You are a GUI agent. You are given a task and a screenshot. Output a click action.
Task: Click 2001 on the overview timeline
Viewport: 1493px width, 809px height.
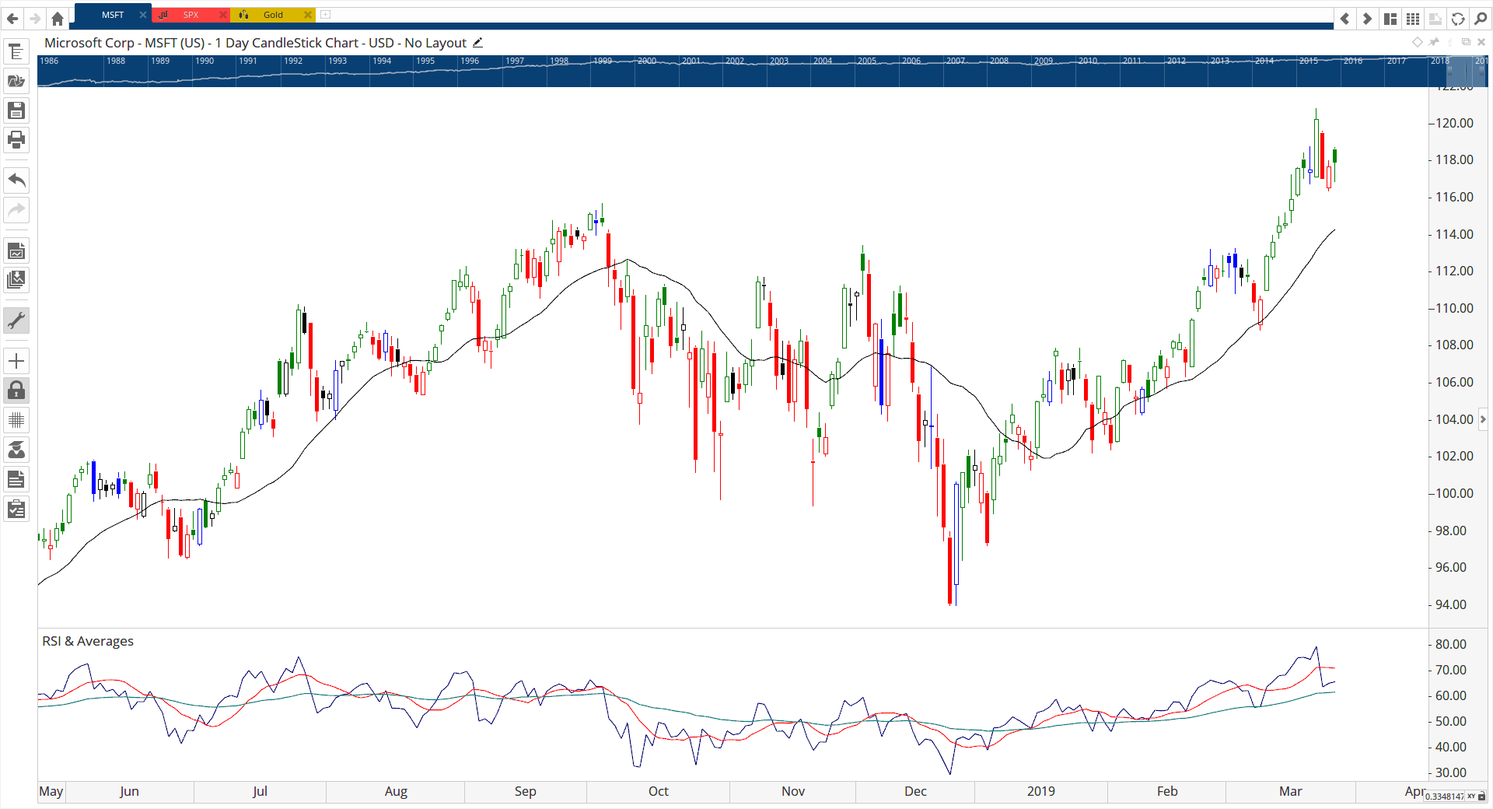[x=691, y=61]
